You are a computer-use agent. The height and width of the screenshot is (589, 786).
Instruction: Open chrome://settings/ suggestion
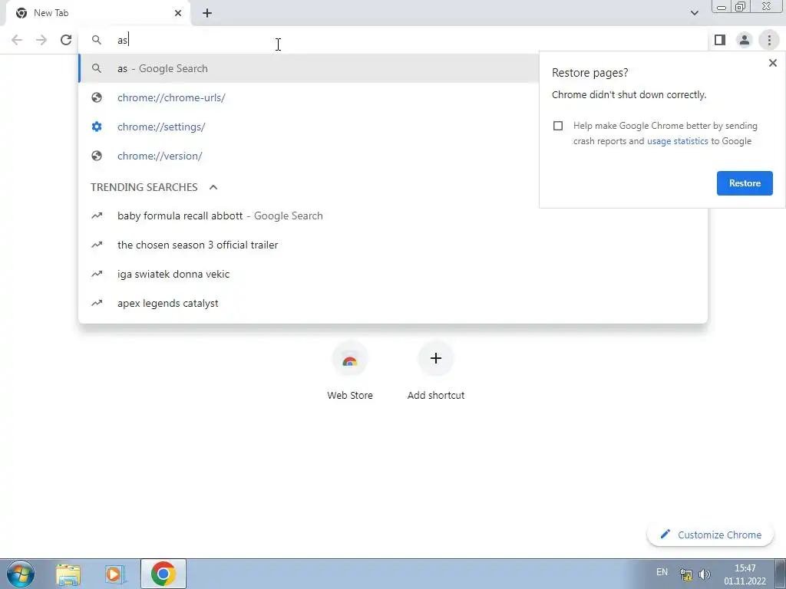pos(309,127)
